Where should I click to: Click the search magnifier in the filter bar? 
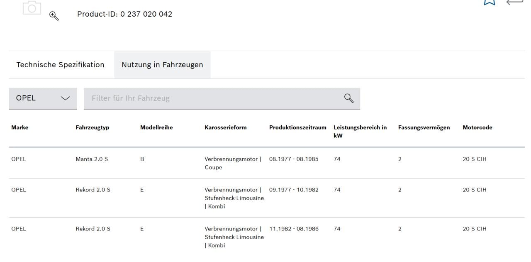tap(348, 98)
